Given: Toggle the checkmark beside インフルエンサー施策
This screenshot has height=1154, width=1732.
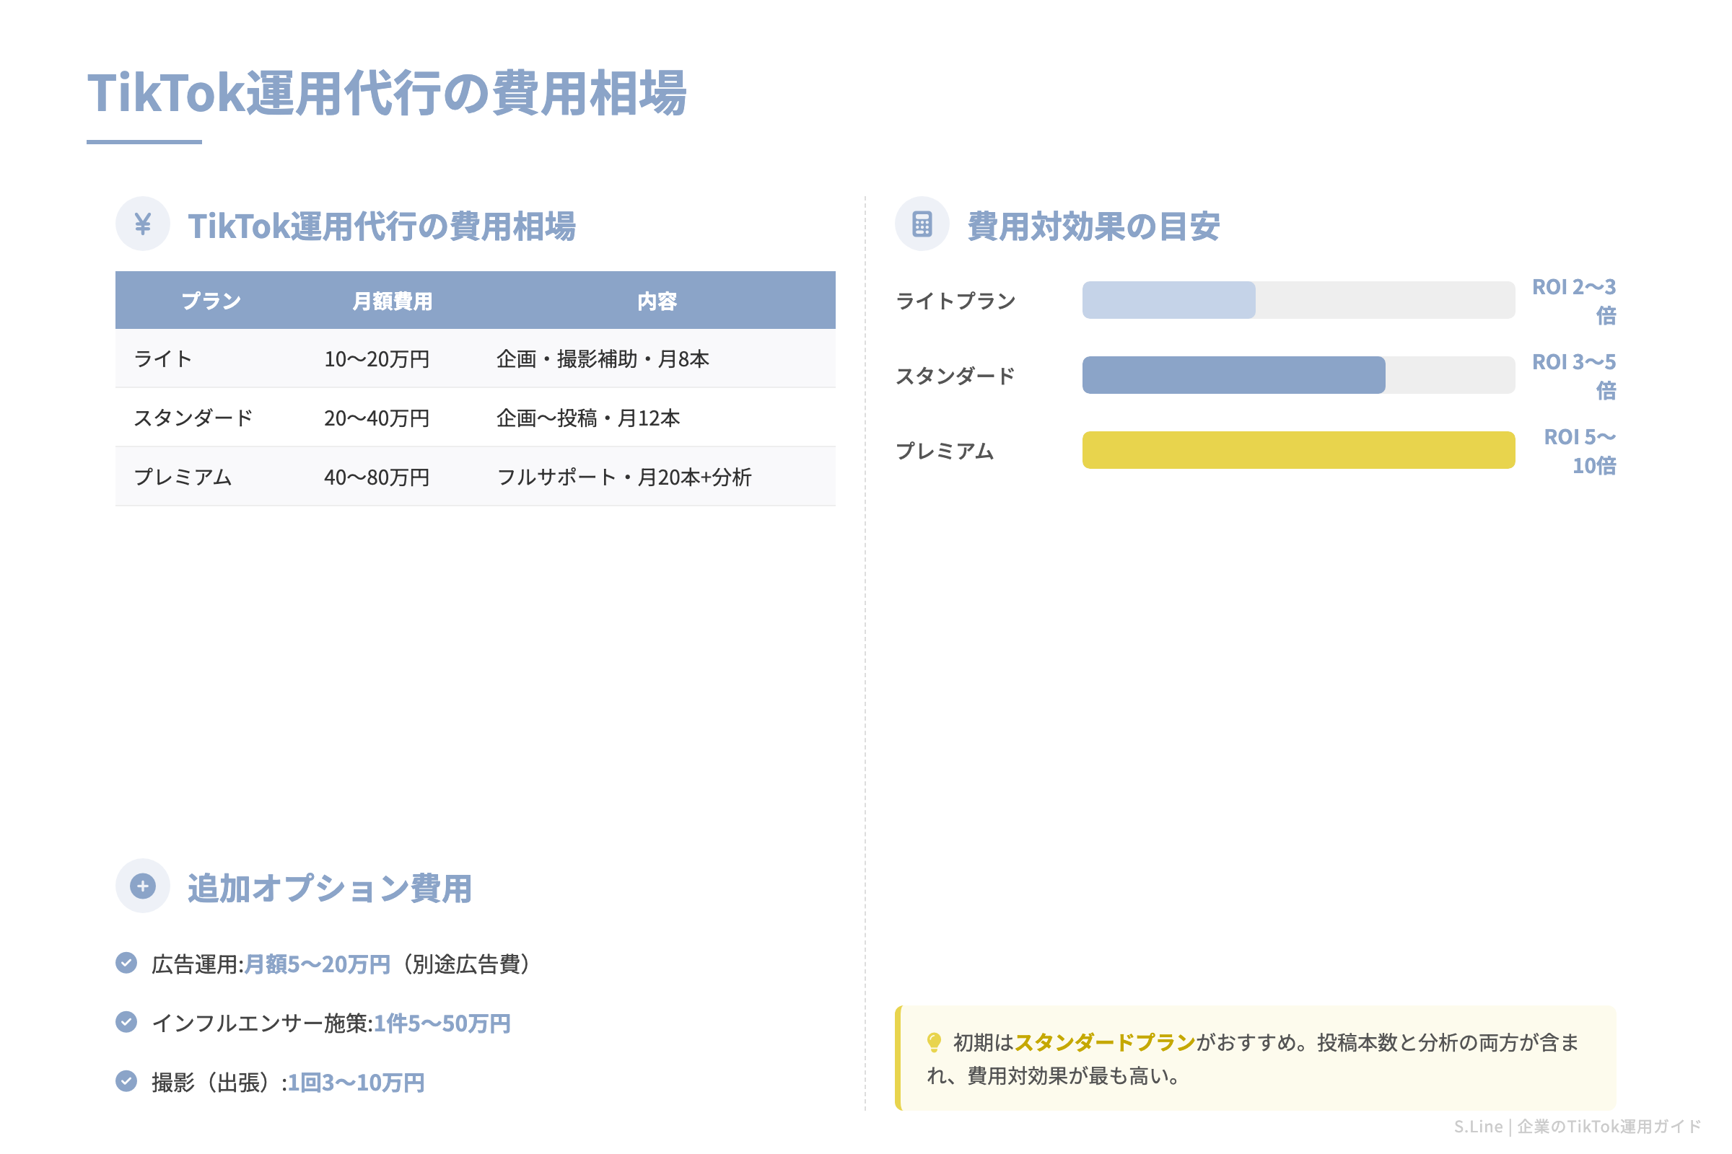Looking at the screenshot, I should [x=128, y=1022].
